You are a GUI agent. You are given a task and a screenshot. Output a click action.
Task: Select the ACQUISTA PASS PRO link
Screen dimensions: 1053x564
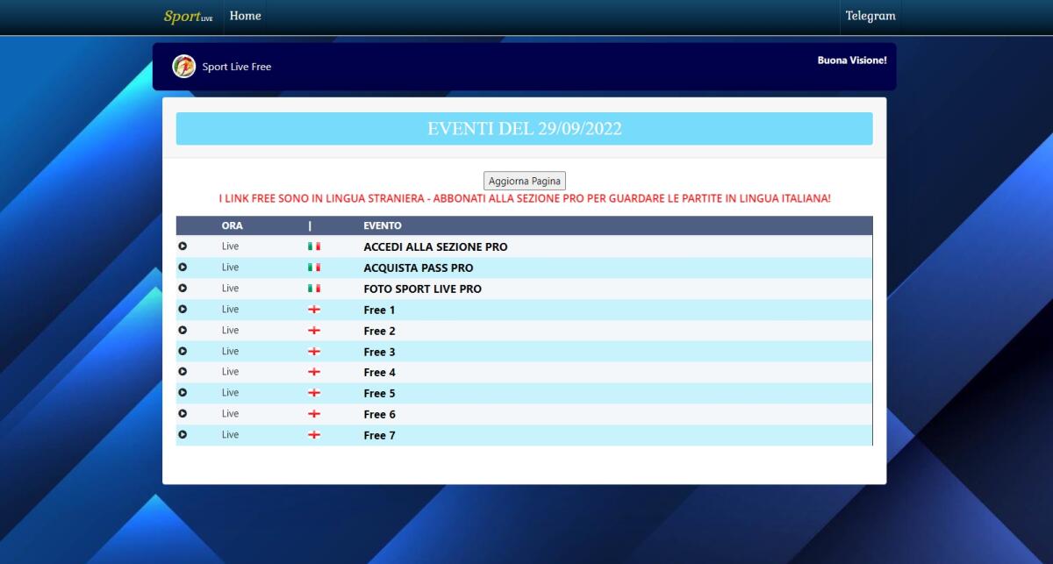pos(418,268)
